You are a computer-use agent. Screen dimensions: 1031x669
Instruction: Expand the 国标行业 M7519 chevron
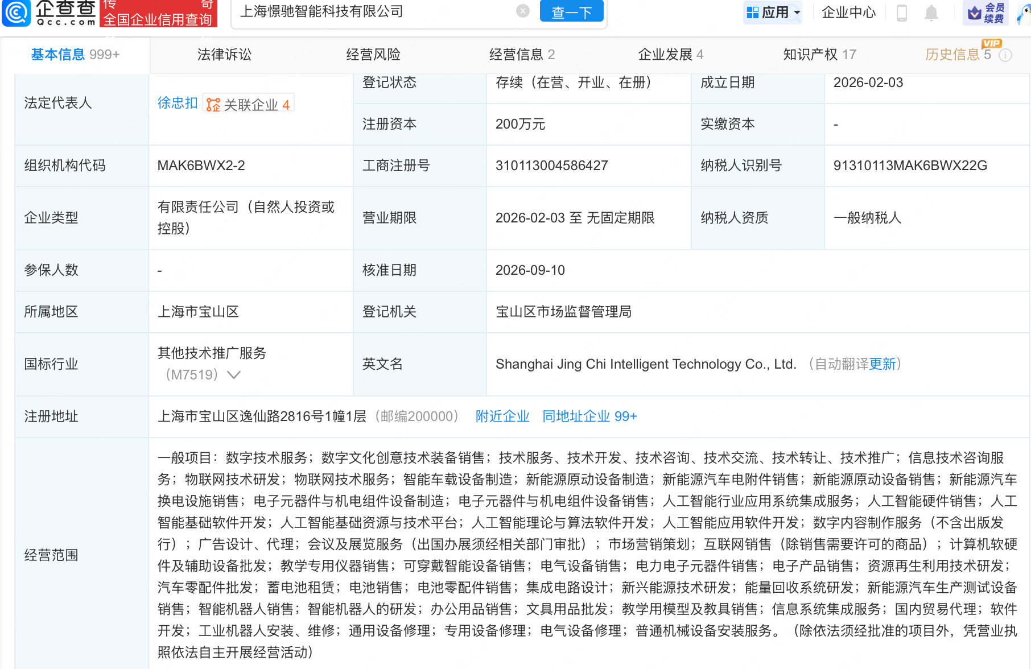[234, 375]
